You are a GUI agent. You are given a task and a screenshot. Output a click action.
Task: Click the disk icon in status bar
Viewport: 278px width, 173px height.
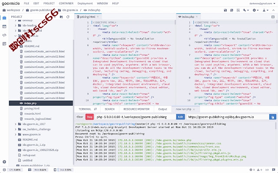[55, 170]
